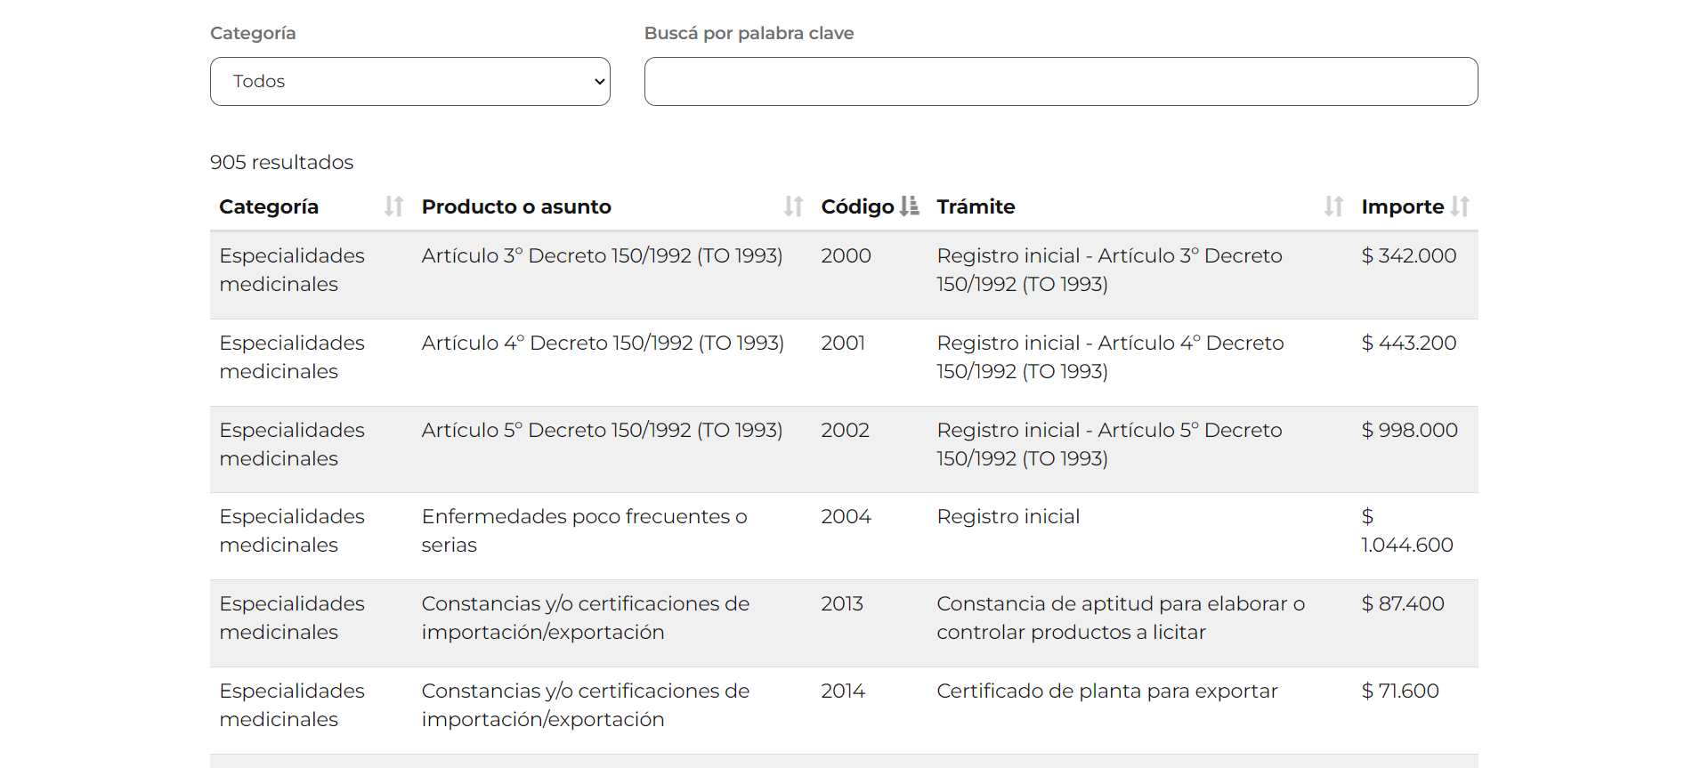
Task: Focus the keyword search input field
Action: coord(1060,82)
